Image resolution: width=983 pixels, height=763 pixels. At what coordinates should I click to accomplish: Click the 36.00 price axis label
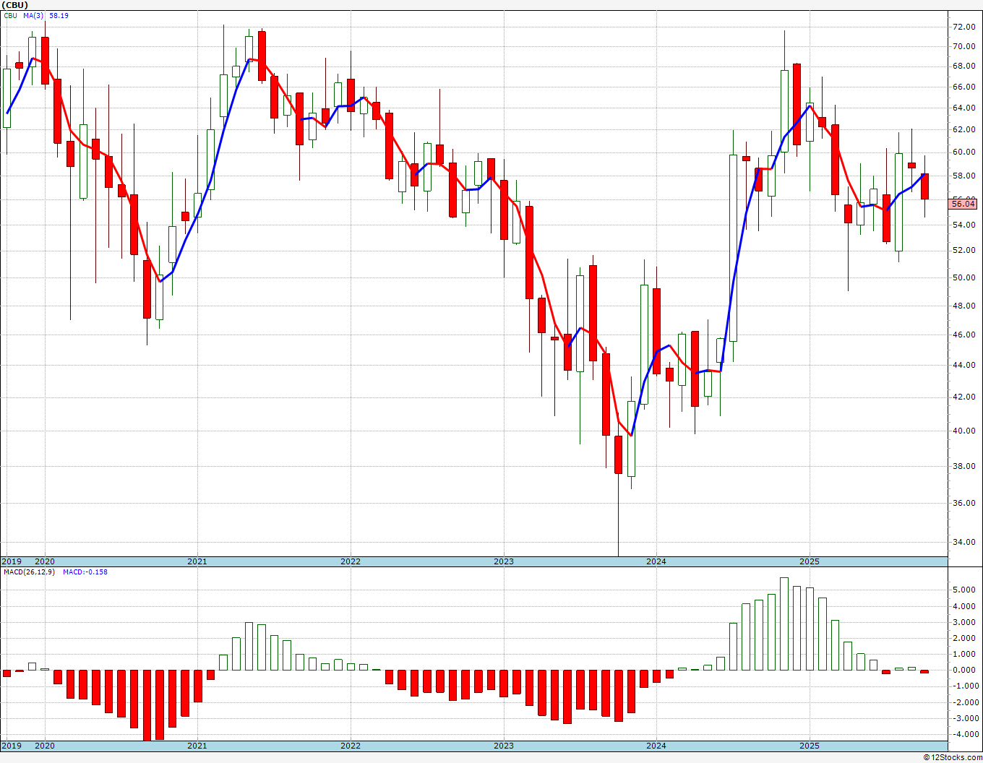pyautogui.click(x=963, y=503)
